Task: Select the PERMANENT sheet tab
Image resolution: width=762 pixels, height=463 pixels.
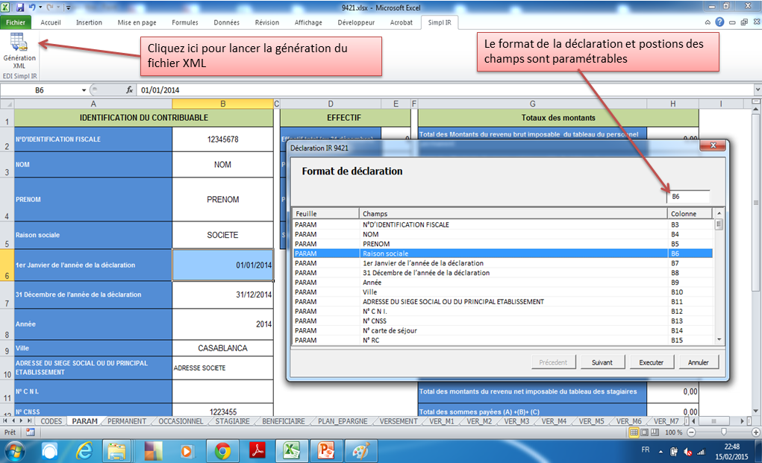Action: point(127,421)
